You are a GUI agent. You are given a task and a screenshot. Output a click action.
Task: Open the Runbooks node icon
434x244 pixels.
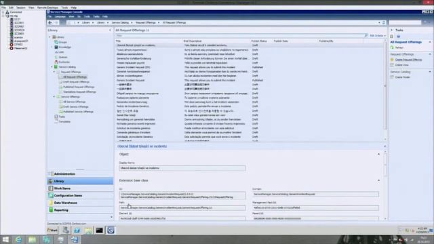(x=56, y=62)
